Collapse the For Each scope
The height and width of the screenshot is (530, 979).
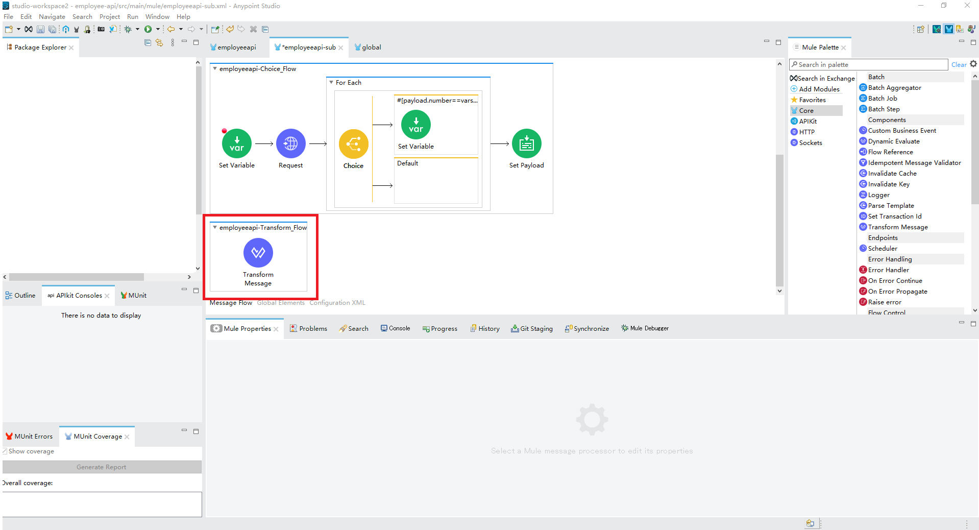[331, 82]
